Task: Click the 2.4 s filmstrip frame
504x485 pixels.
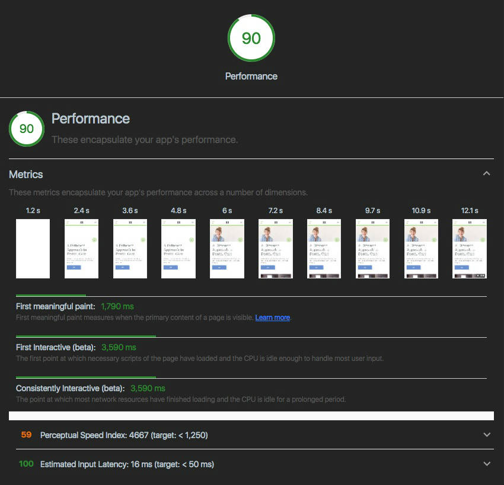Action: tap(81, 248)
